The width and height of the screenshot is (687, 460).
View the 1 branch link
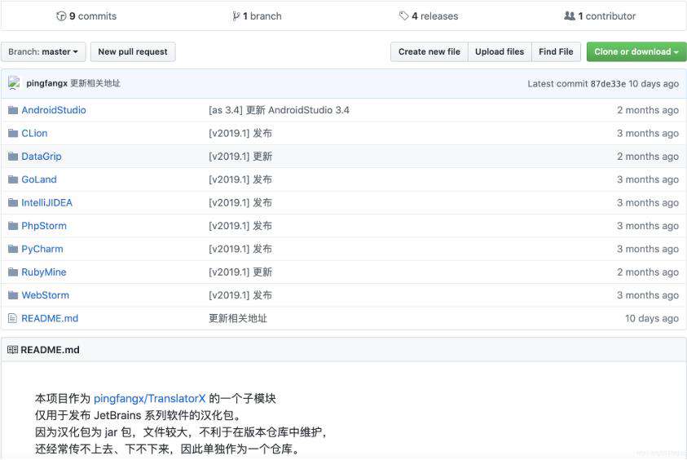[257, 16]
